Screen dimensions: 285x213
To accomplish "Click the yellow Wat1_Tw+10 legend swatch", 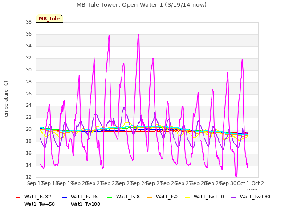I will (187, 197).
